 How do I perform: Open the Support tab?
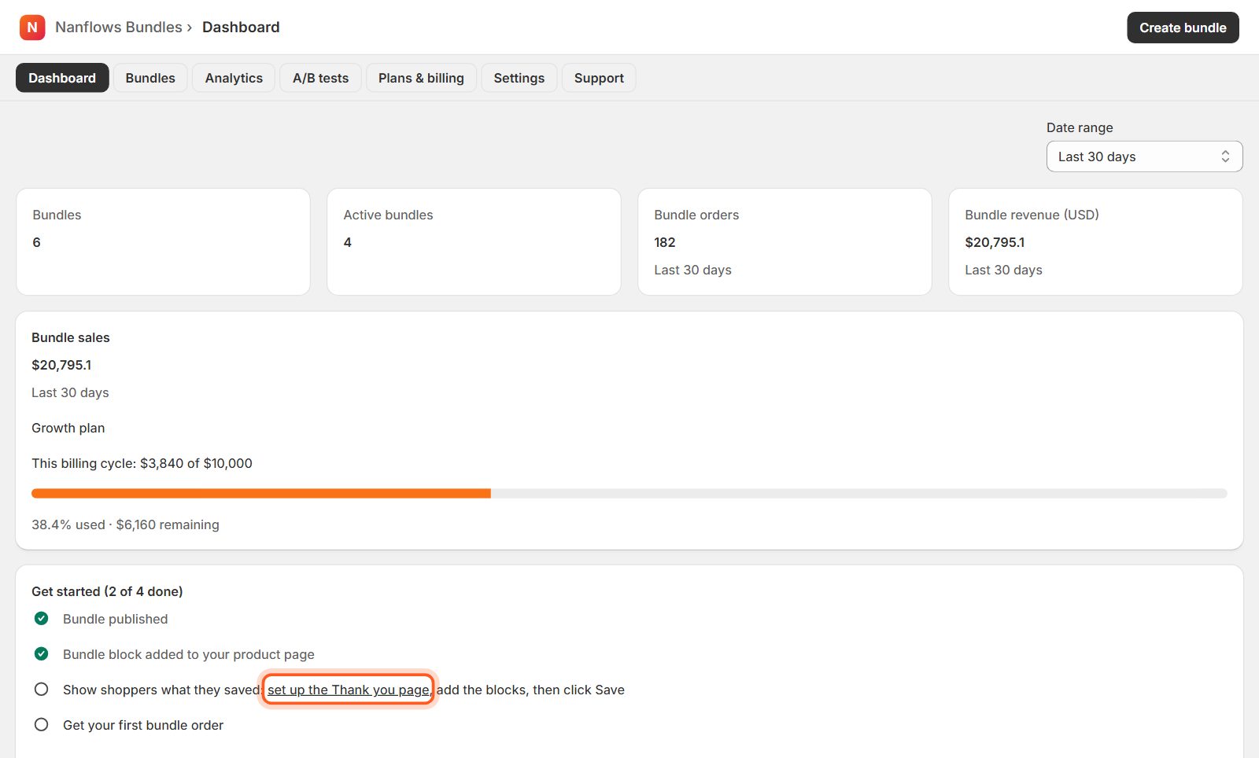click(x=599, y=78)
